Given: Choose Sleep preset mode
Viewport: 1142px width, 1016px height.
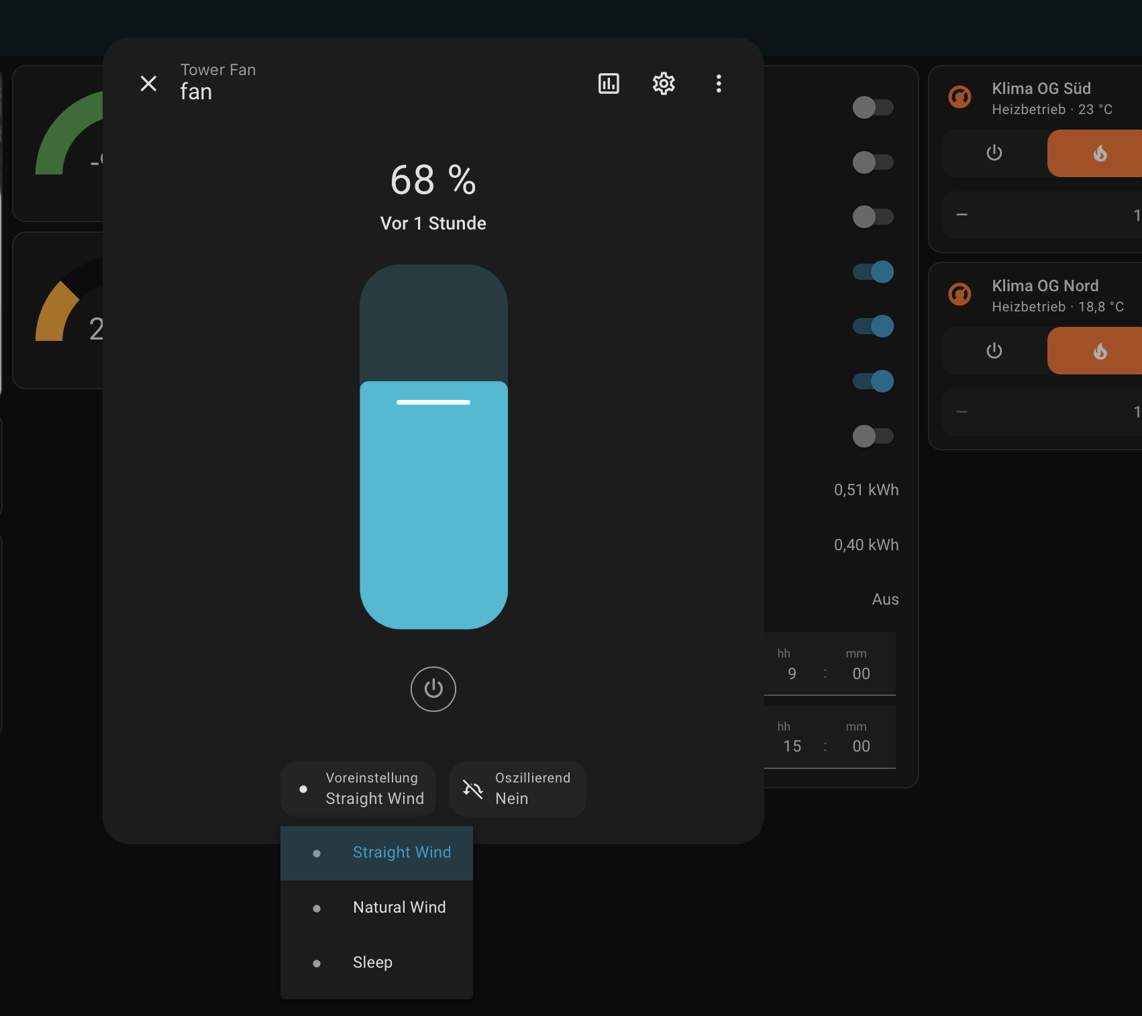Looking at the screenshot, I should (372, 962).
